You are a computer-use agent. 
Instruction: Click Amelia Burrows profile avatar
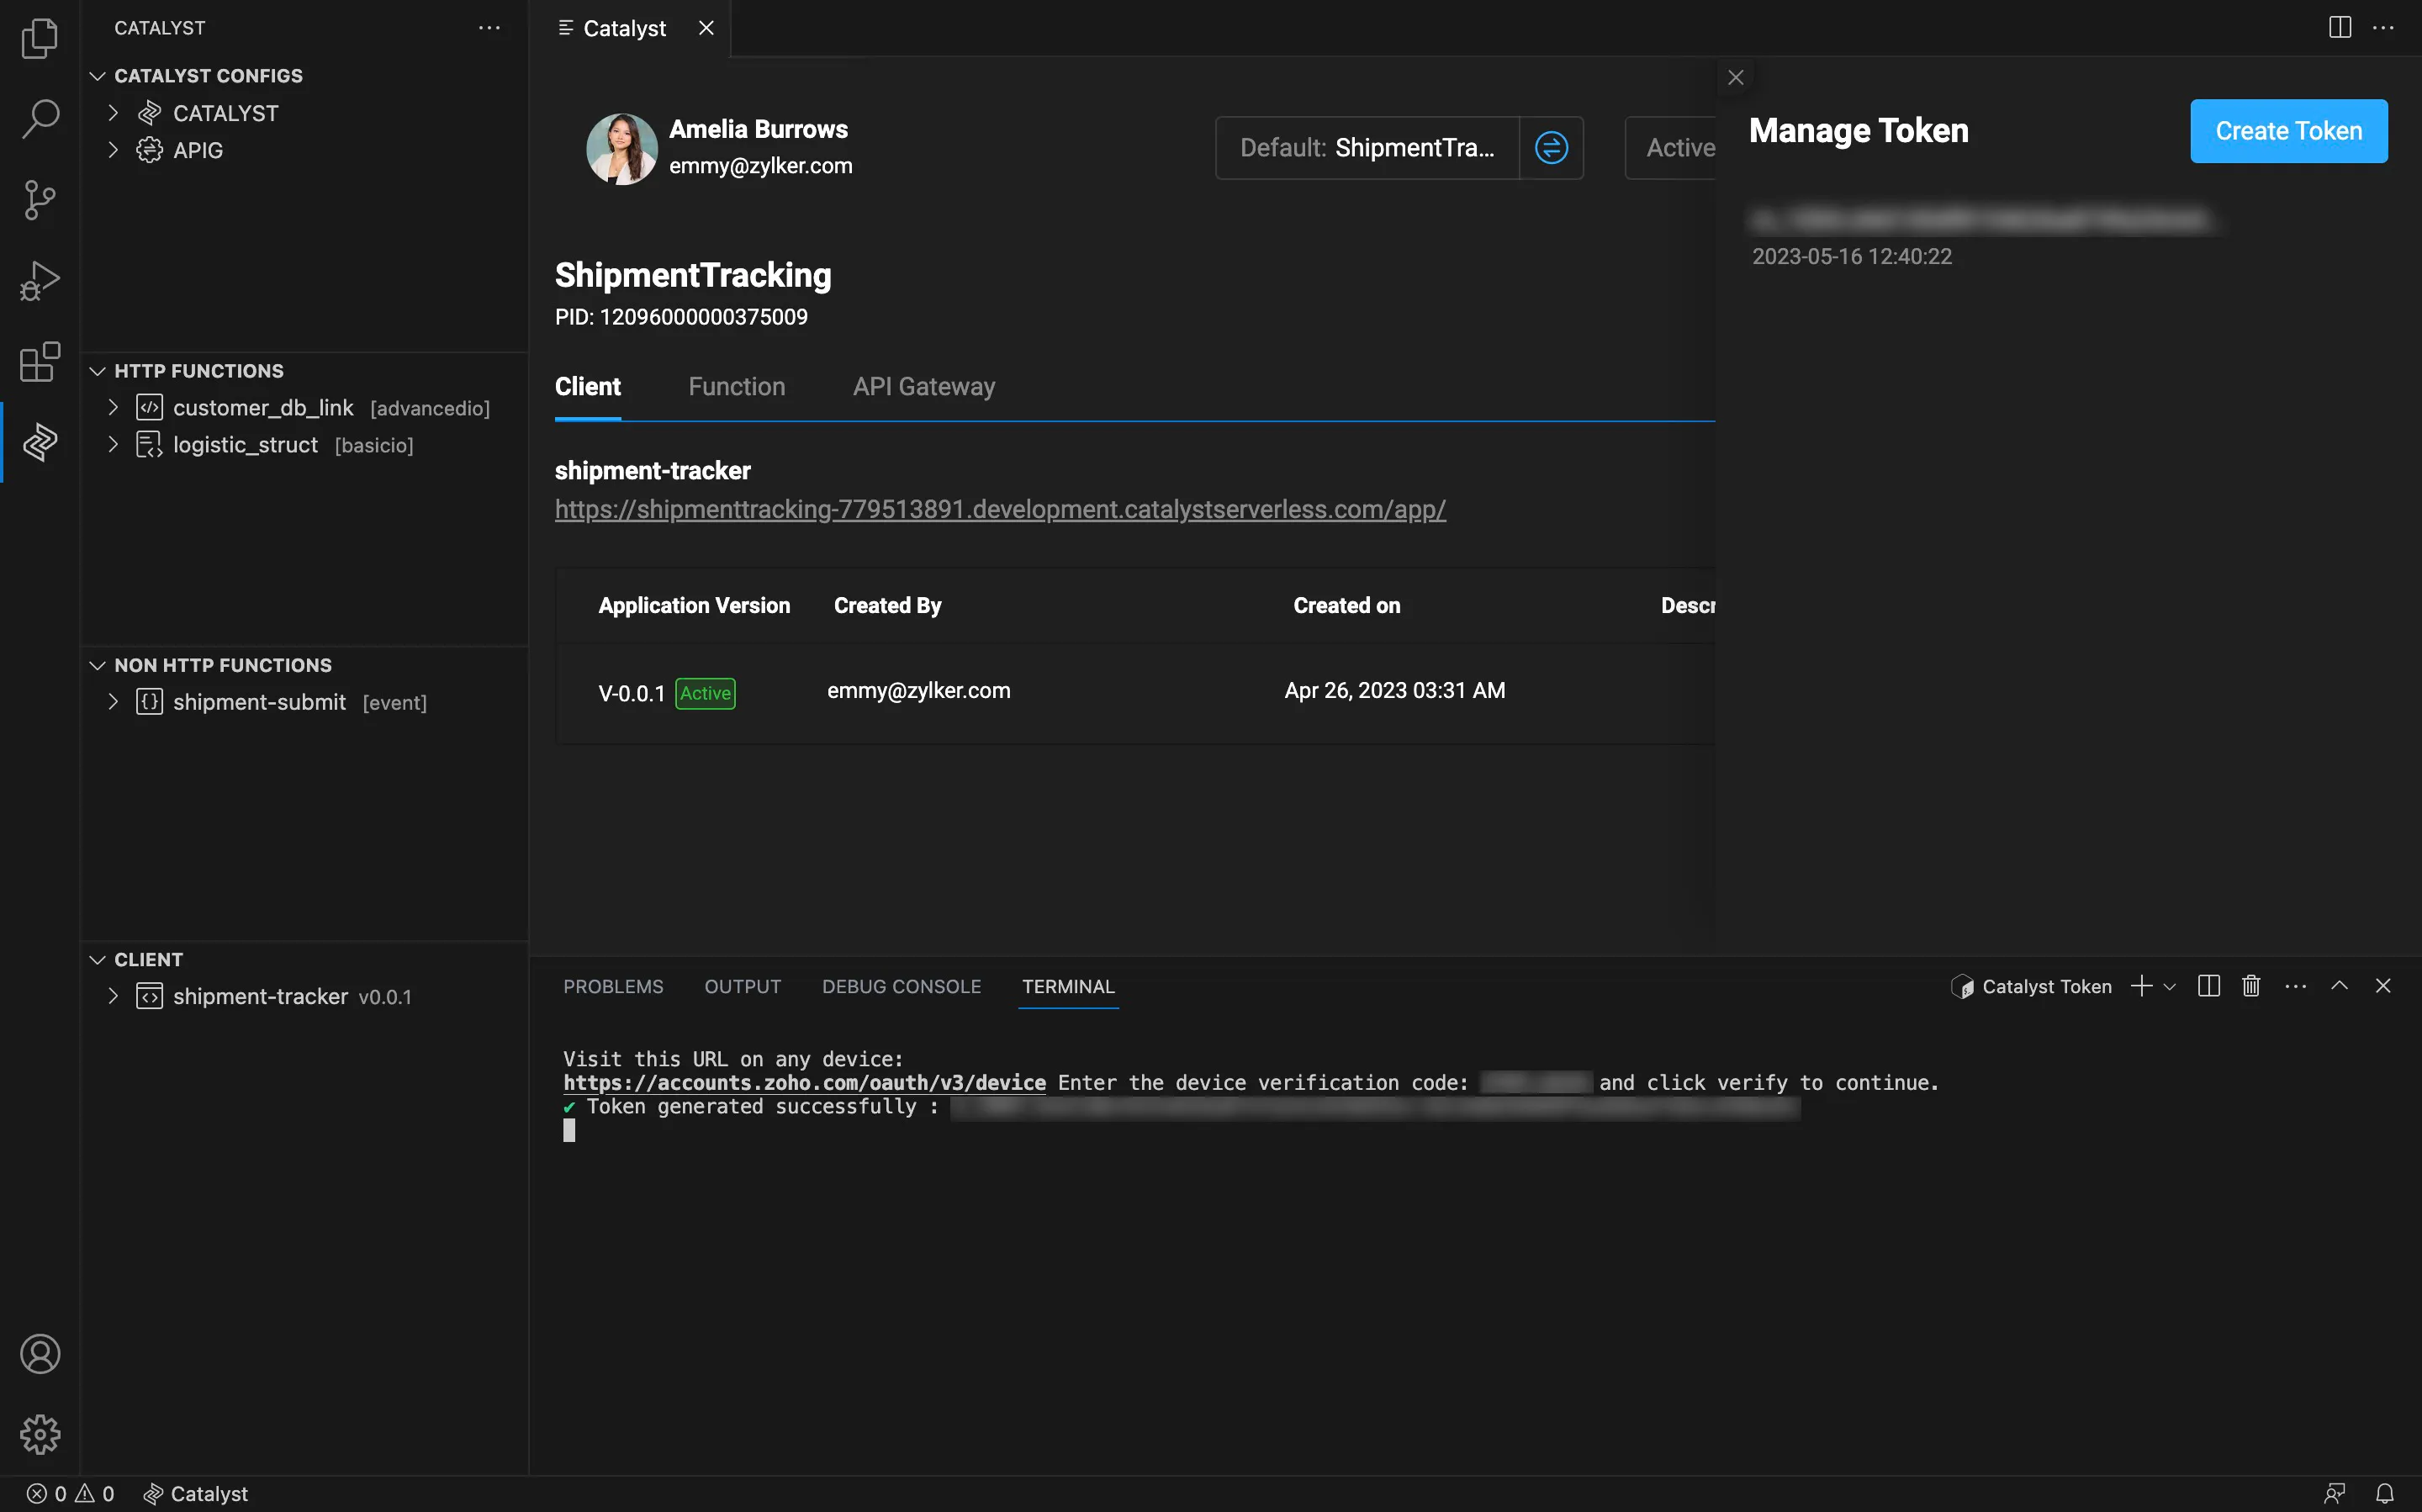621,148
